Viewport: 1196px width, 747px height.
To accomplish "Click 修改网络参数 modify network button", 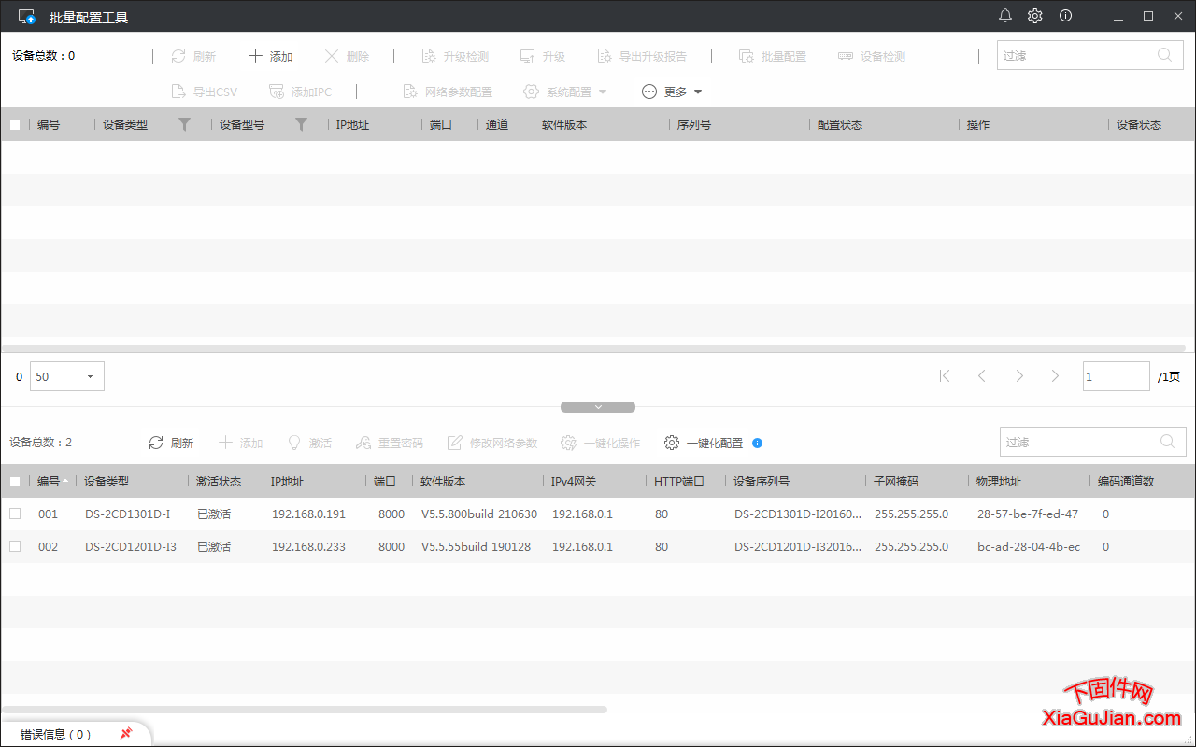I will (x=492, y=443).
